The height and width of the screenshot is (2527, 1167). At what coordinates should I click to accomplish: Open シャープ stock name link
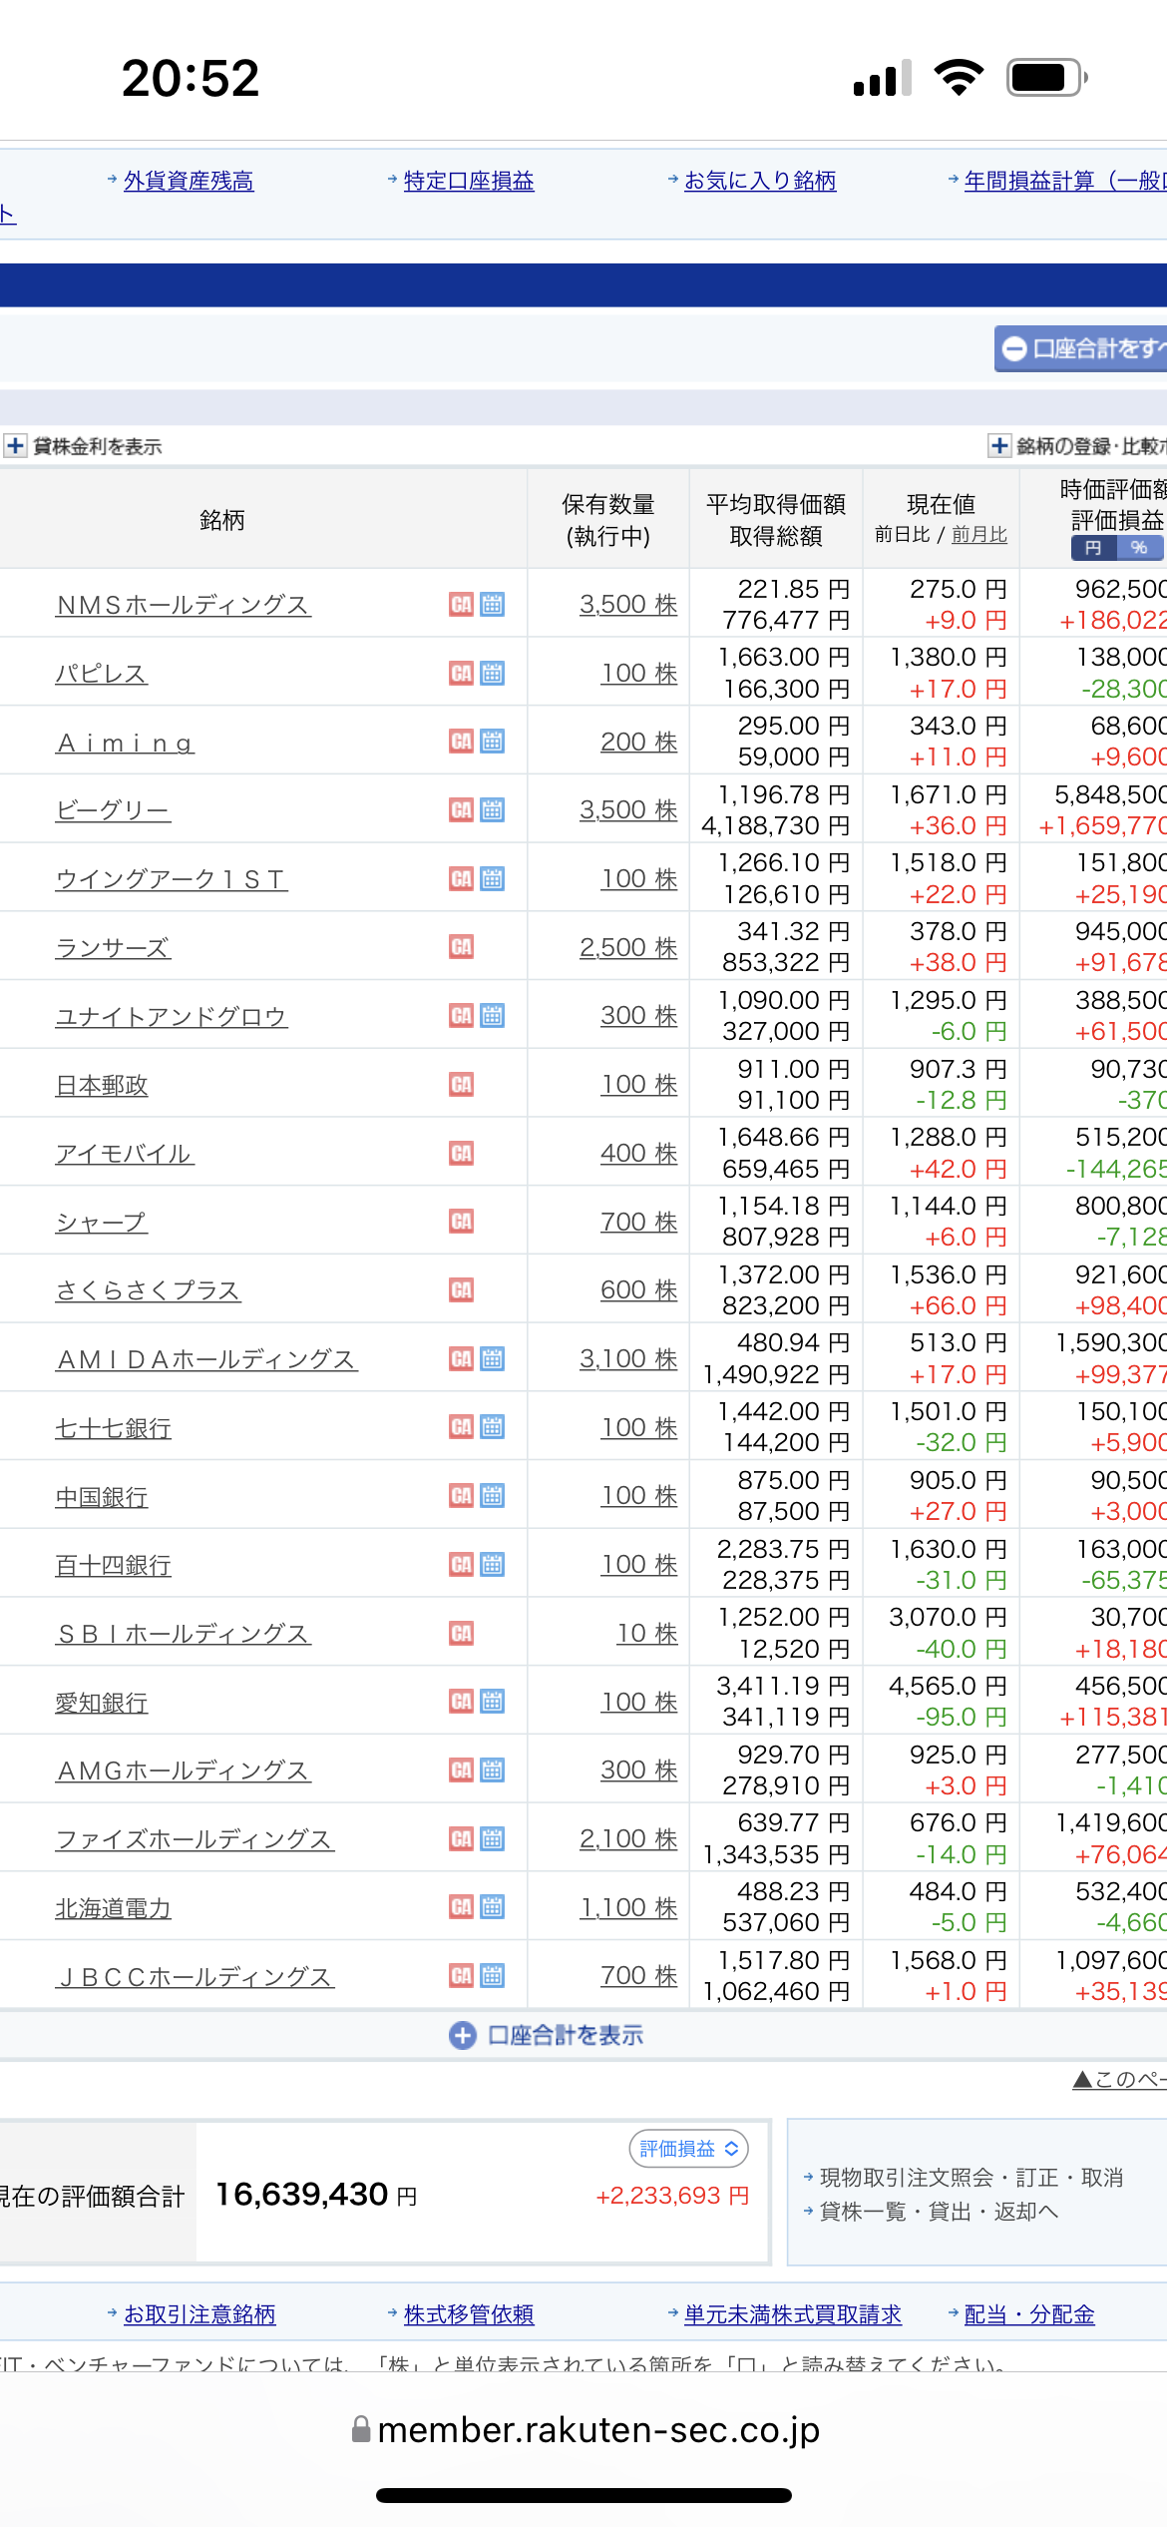point(102,1222)
